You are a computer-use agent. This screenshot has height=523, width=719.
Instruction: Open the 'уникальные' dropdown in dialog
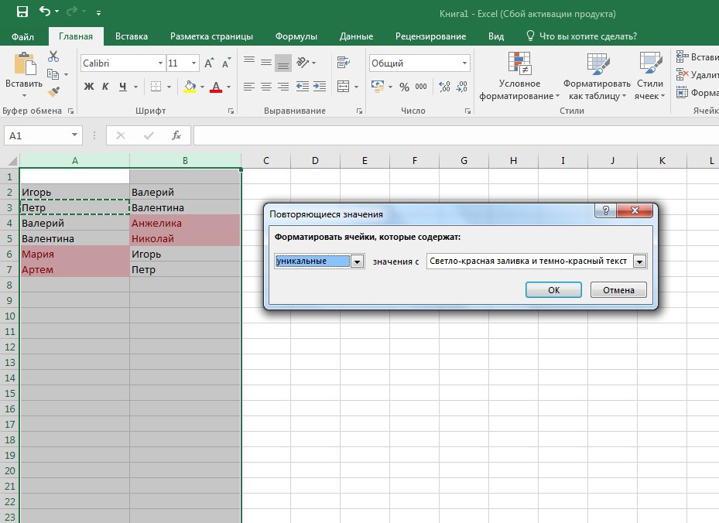[x=357, y=261]
